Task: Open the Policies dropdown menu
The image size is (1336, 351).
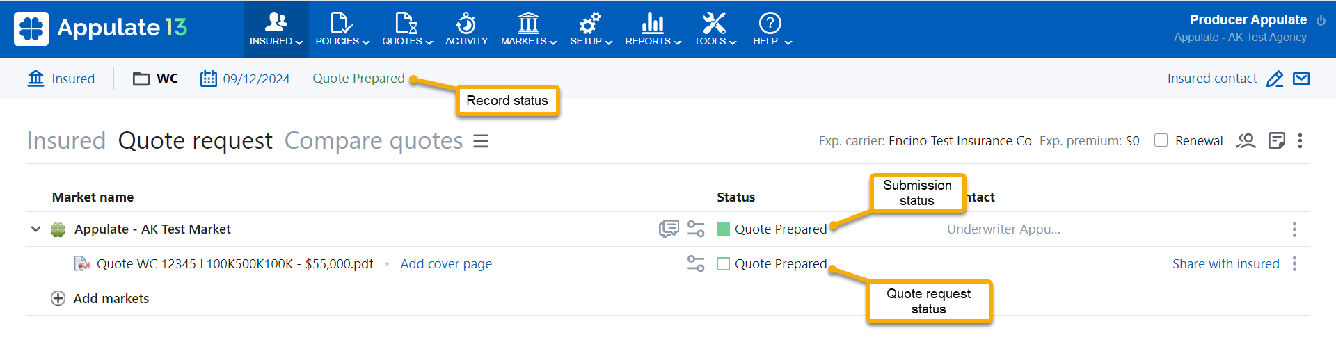Action: pos(342,29)
